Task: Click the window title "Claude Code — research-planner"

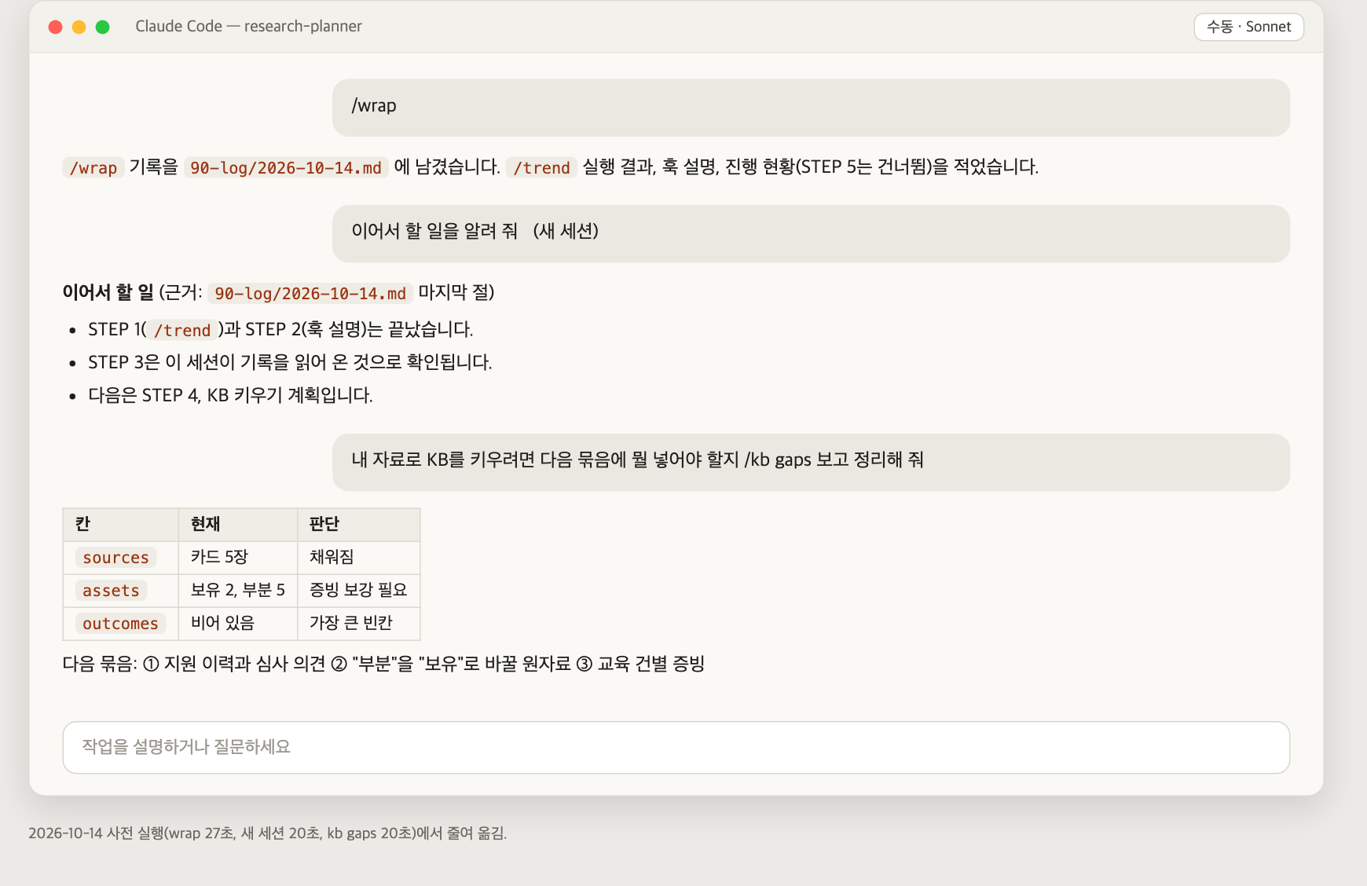Action: [x=248, y=26]
